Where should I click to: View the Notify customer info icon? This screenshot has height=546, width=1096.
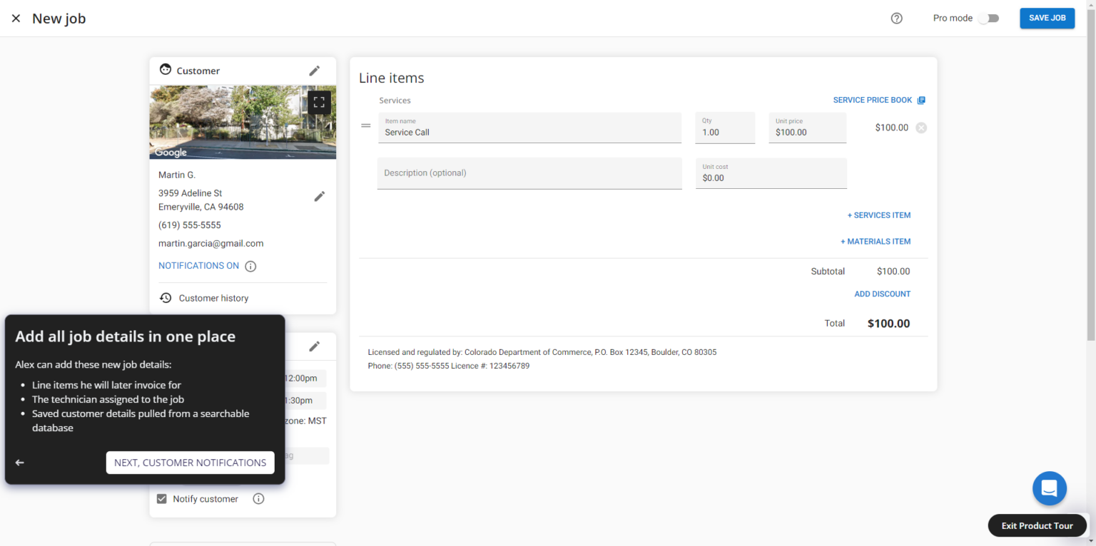(258, 498)
